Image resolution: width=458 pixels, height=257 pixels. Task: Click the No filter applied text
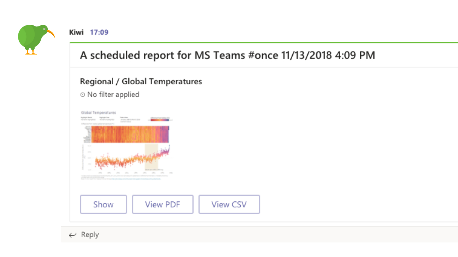tap(113, 95)
